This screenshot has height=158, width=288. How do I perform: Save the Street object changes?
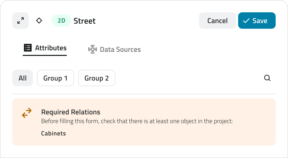pyautogui.click(x=257, y=21)
